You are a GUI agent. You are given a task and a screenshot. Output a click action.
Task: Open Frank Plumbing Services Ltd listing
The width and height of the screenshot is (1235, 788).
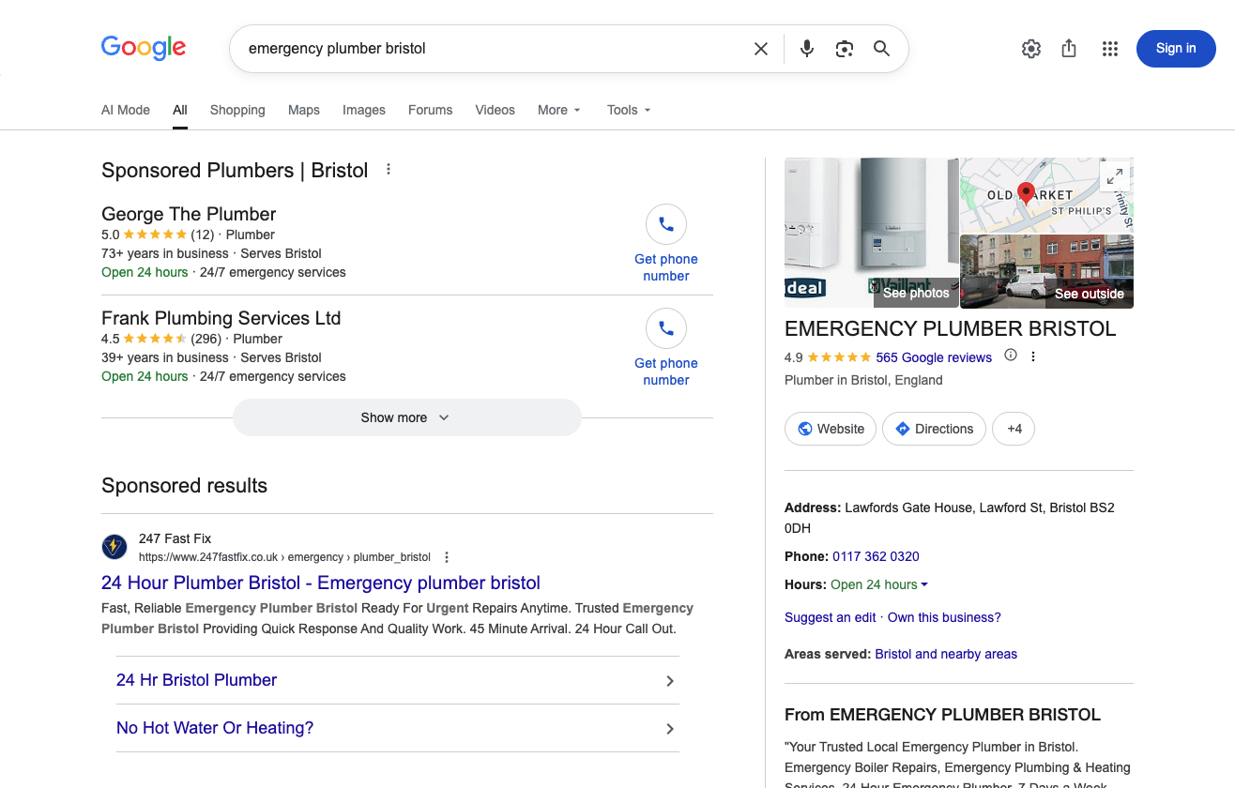click(x=221, y=318)
